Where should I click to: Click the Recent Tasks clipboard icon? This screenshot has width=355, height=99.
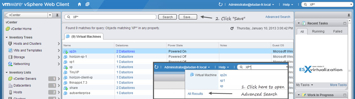(x=304, y=23)
